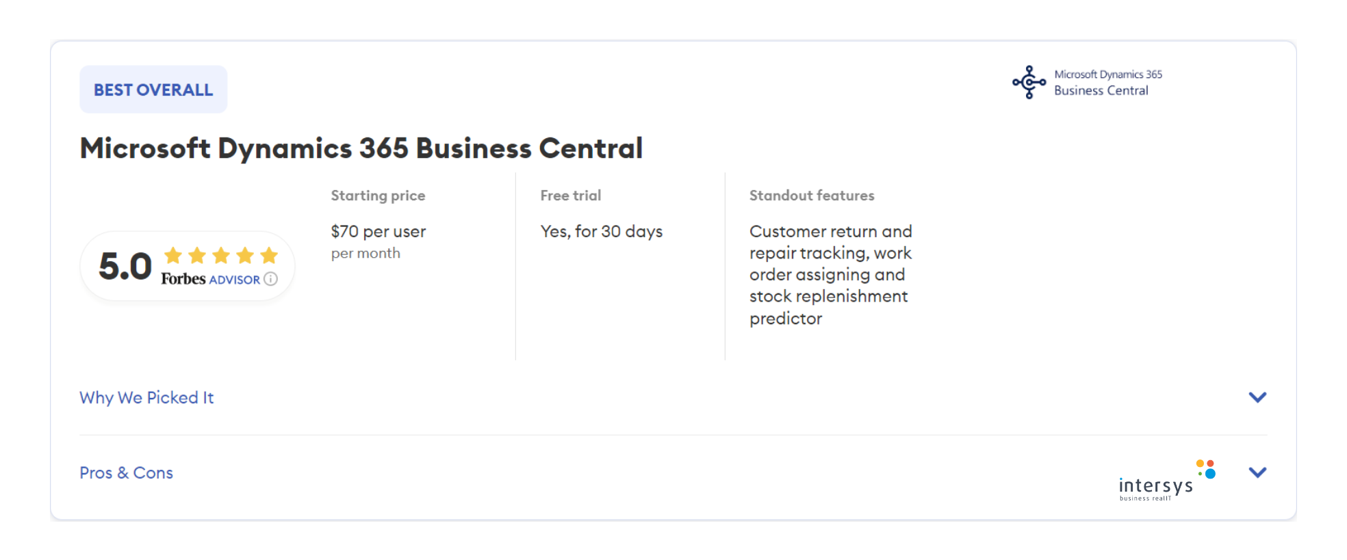Click the Standout features label
1347x560 pixels.
pos(812,196)
